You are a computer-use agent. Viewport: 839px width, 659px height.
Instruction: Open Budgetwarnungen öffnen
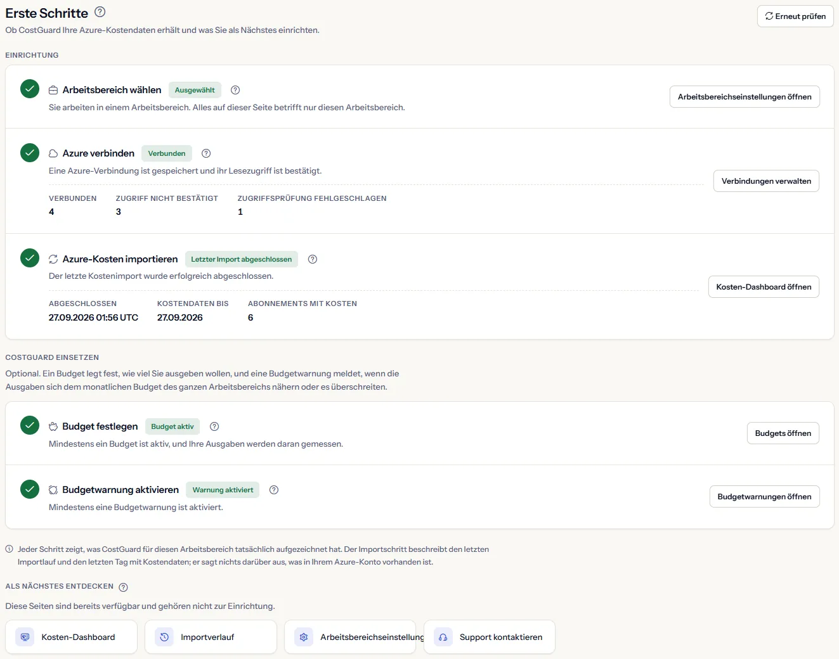pyautogui.click(x=764, y=497)
